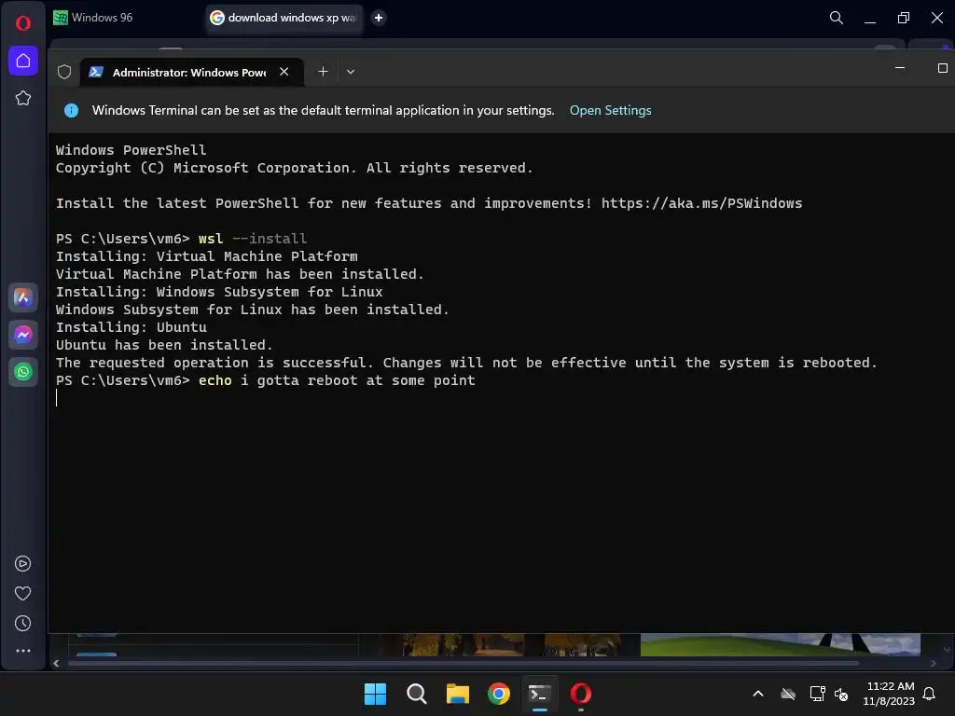This screenshot has height=716, width=955.
Task: Go to Opera Start Page home icon
Action: (x=23, y=61)
